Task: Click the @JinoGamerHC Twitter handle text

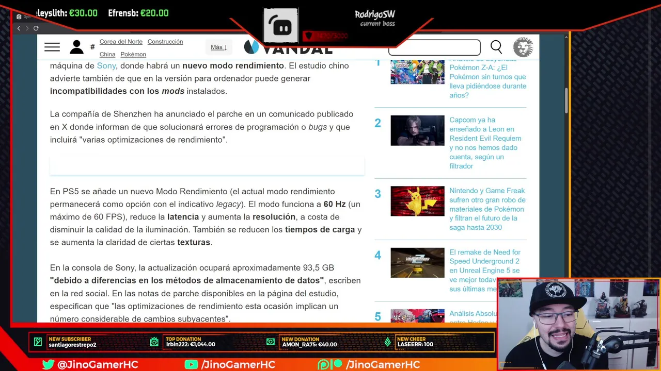Action: click(x=98, y=364)
